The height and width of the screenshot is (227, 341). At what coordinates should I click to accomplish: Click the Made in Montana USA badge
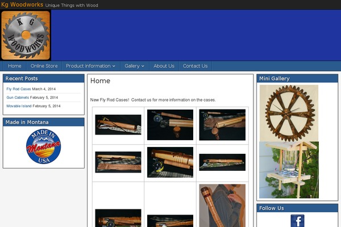point(44,146)
